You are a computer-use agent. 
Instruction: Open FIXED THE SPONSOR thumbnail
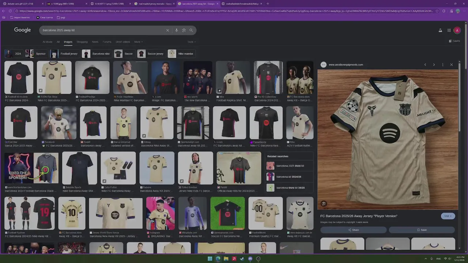click(x=31, y=168)
